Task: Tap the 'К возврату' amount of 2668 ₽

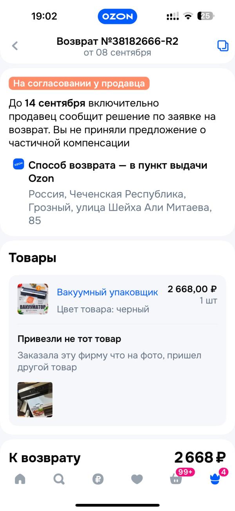Action: [x=201, y=458]
